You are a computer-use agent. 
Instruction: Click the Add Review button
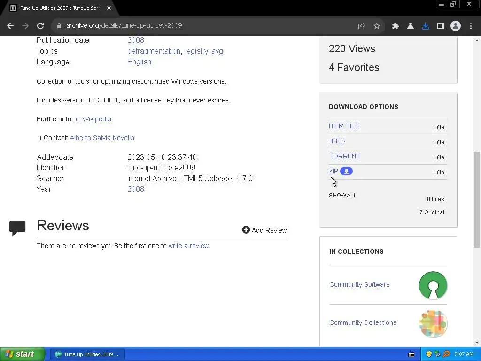point(264,230)
